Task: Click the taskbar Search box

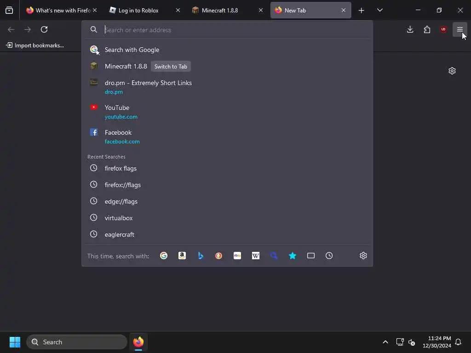Action: tap(77, 342)
